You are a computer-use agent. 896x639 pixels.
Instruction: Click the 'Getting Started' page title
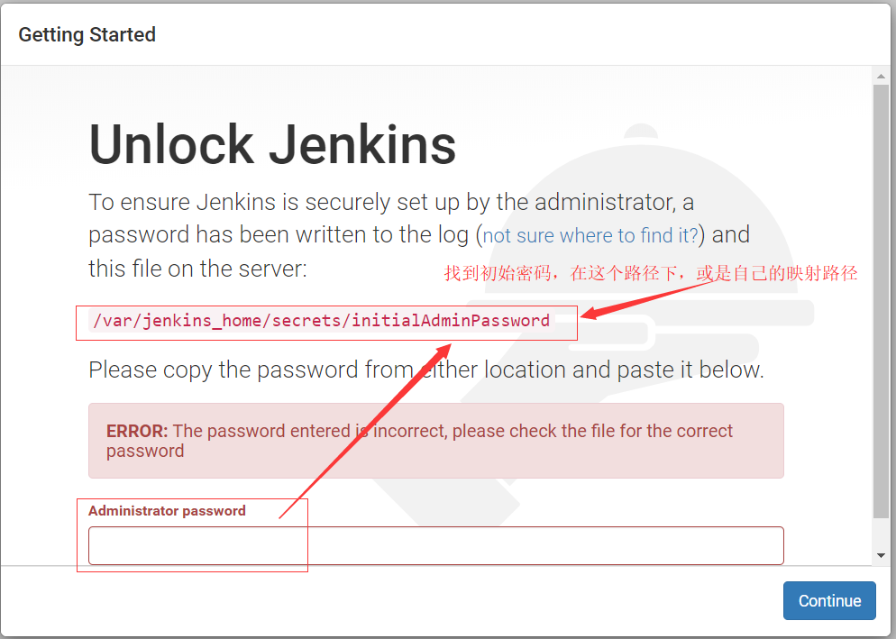(87, 34)
